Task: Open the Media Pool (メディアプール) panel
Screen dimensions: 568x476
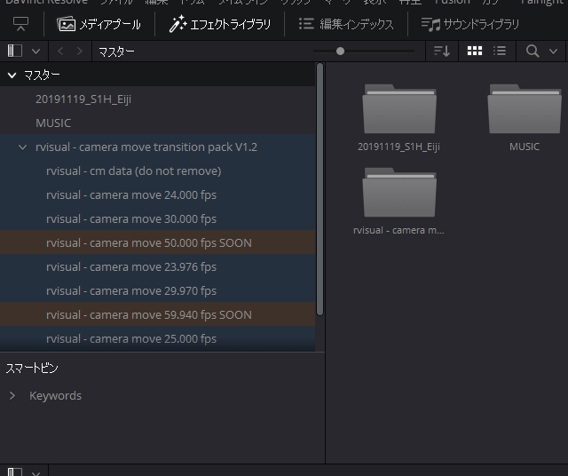Action: (99, 24)
